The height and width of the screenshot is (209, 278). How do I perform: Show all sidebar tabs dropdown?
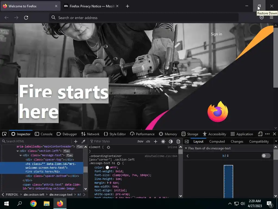pyautogui.click(x=276, y=142)
